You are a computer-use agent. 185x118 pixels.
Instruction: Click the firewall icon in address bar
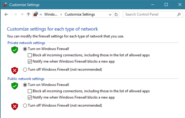point(36,14)
